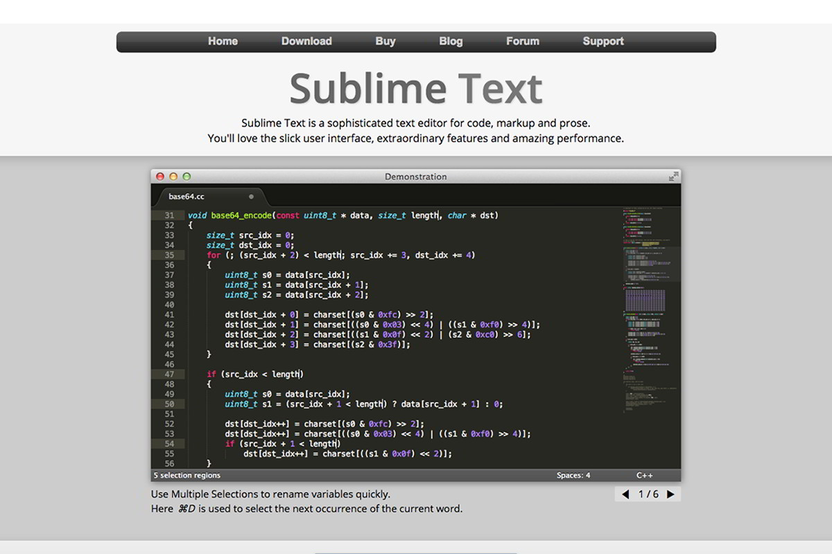Show next demo slide with right arrow
This screenshot has width=832, height=554.
coord(670,494)
